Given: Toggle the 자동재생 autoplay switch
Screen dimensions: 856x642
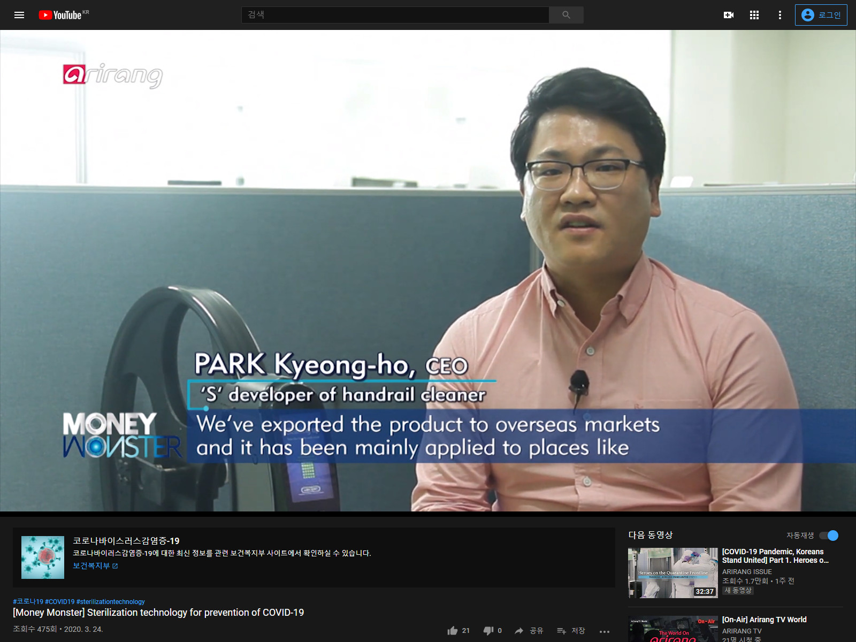Looking at the screenshot, I should tap(829, 536).
